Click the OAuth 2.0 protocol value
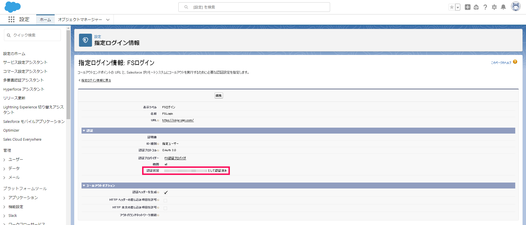Viewport: 526px width, 225px height. 169,150
